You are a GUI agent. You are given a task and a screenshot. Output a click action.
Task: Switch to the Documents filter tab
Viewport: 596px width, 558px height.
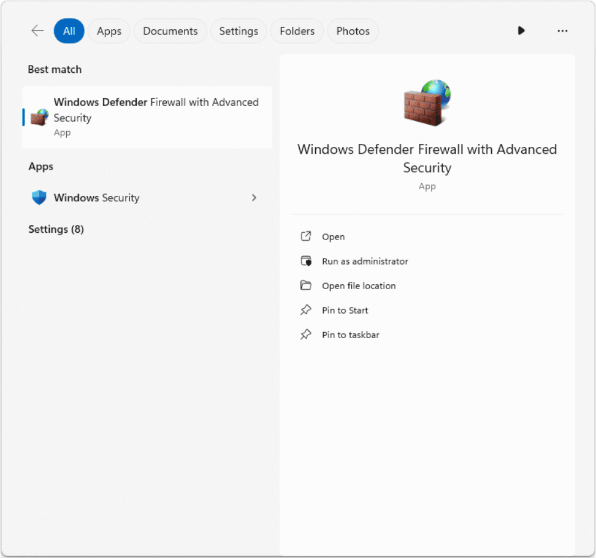point(170,31)
